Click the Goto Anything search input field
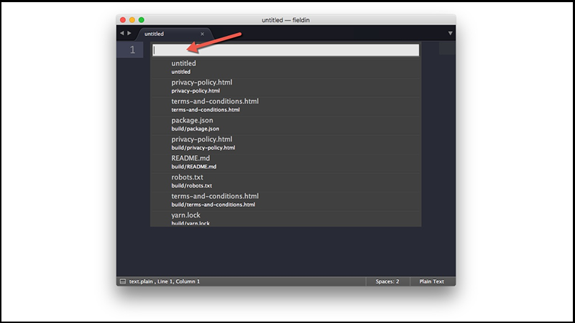The width and height of the screenshot is (575, 323). tap(285, 50)
